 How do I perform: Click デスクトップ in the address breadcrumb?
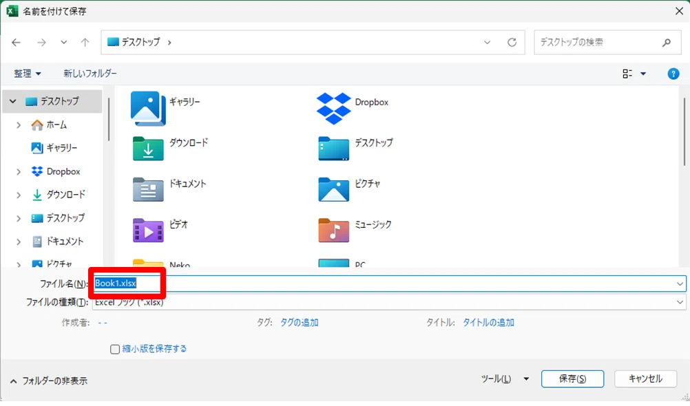click(x=140, y=42)
